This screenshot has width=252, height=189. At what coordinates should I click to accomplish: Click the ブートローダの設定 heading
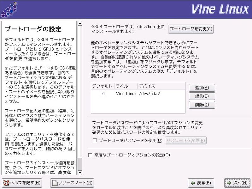(x=33, y=29)
